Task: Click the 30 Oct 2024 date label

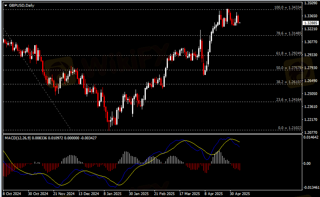Action: pyautogui.click(x=38, y=194)
